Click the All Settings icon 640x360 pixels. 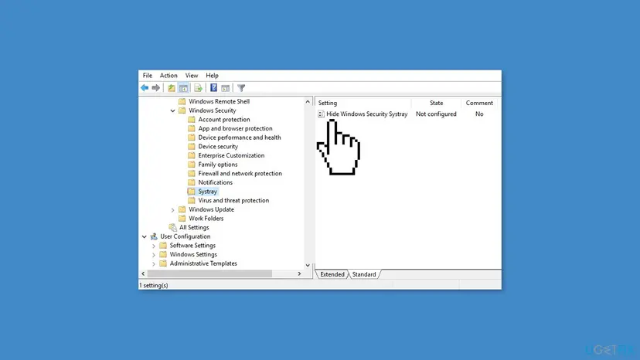(x=172, y=227)
